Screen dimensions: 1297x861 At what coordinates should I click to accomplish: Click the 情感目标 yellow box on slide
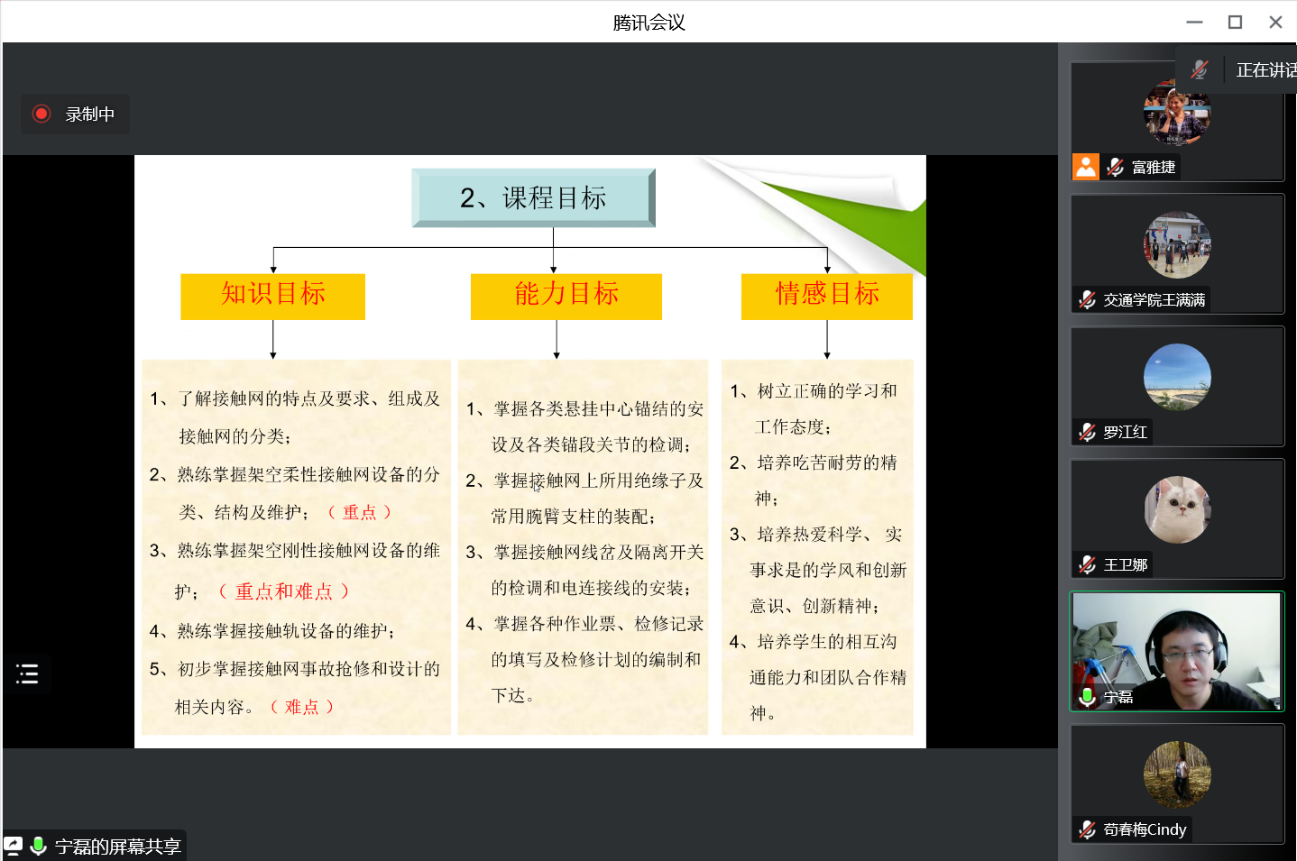click(826, 296)
